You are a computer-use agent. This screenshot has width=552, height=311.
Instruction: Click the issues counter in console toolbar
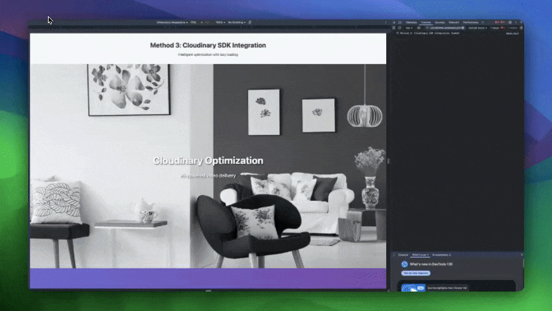tap(498, 28)
